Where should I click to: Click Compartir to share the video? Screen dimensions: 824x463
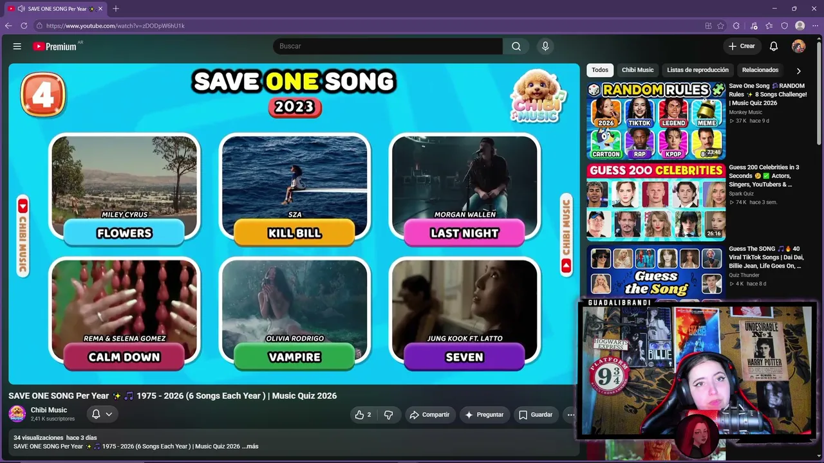(429, 415)
